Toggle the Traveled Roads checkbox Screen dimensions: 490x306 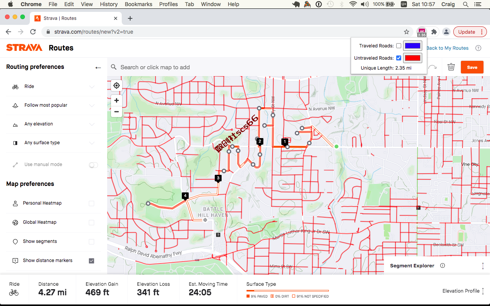point(399,46)
